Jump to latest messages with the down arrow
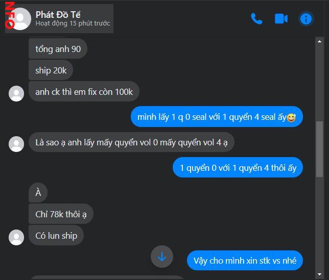329x280 pixels. click(x=162, y=257)
